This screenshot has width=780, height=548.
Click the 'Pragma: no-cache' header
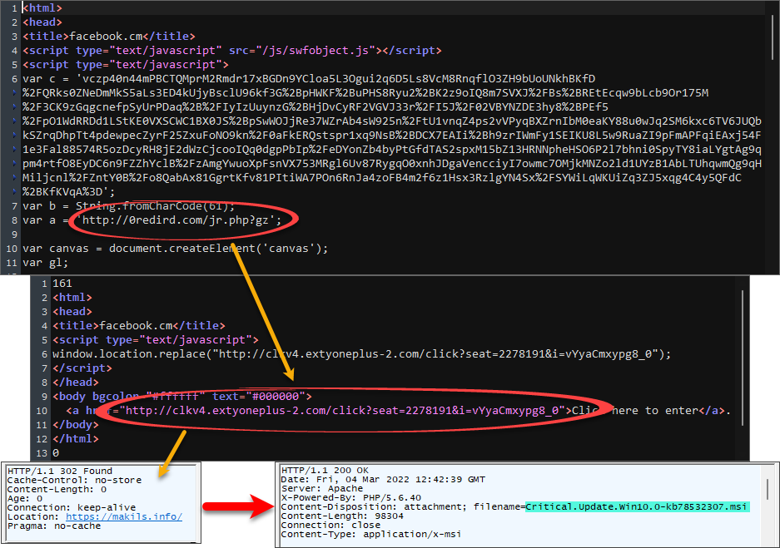54,526
